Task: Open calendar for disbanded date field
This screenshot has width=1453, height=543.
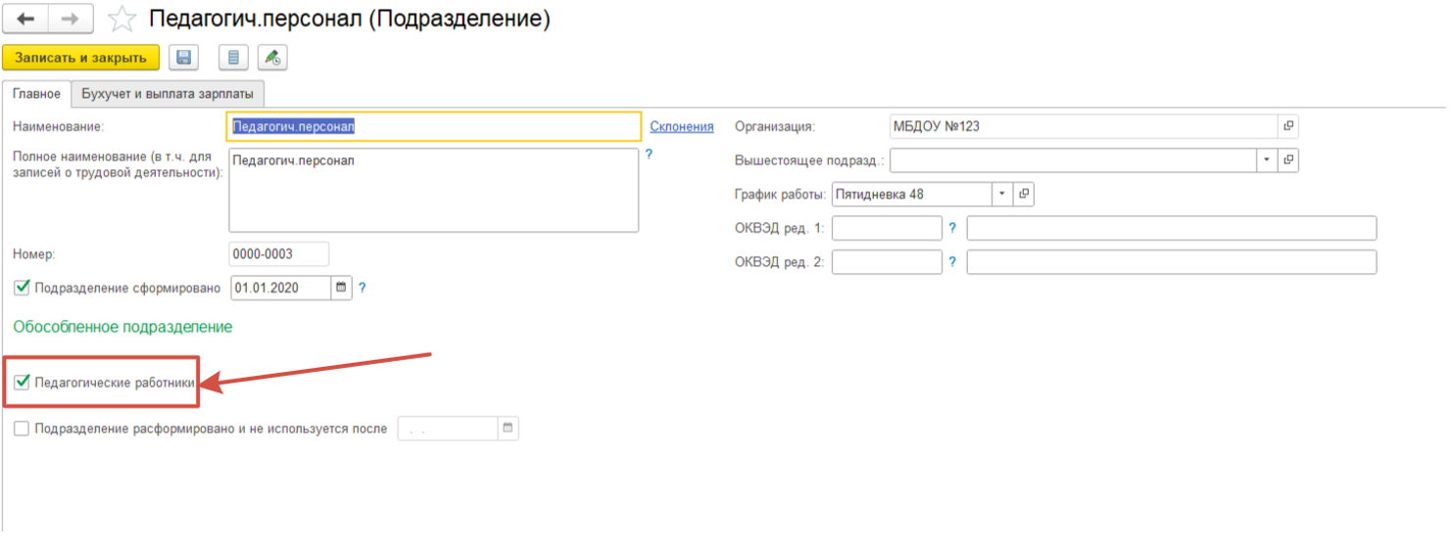Action: click(x=508, y=429)
